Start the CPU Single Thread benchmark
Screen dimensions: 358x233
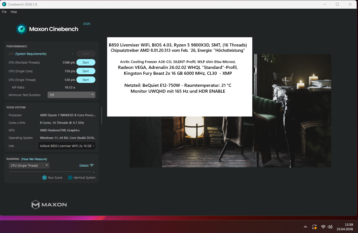[86, 80]
